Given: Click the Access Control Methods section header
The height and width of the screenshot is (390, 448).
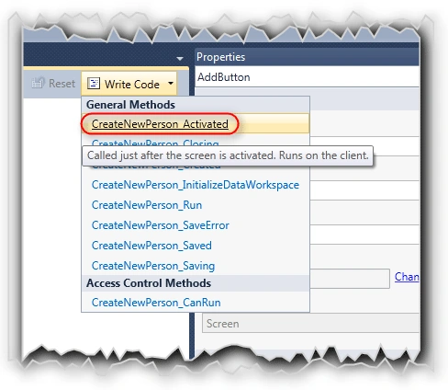Looking at the screenshot, I should coord(196,283).
